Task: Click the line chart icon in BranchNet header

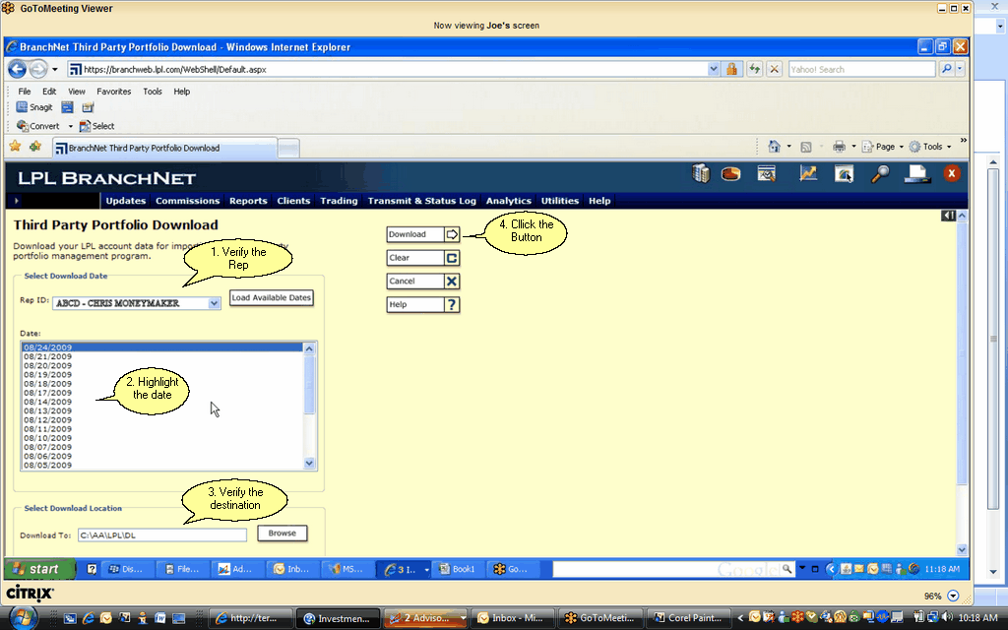Action: point(808,174)
